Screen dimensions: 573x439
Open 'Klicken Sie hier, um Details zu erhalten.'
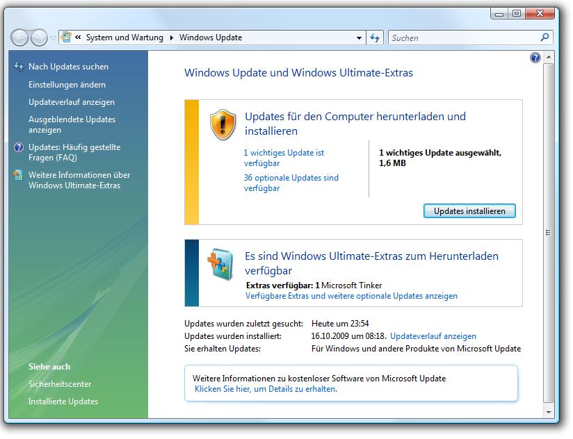point(266,389)
